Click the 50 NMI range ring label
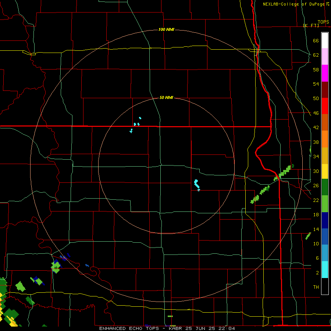Image resolution: width=331 pixels, height=331 pixels. [166, 97]
